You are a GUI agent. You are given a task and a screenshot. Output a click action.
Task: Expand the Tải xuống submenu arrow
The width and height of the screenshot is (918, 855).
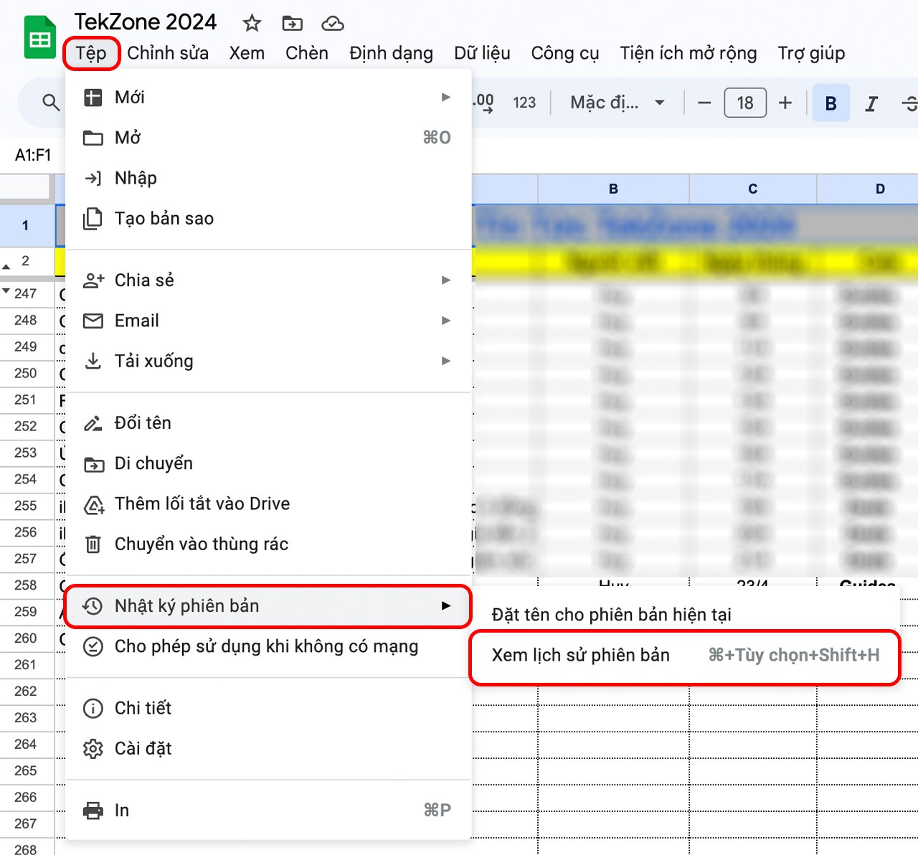(446, 361)
